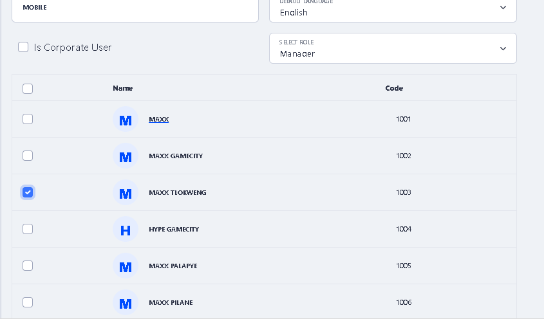Image resolution: width=544 pixels, height=319 pixels.
Task: Toggle the select-all checkbox in table header
Action: [28, 89]
